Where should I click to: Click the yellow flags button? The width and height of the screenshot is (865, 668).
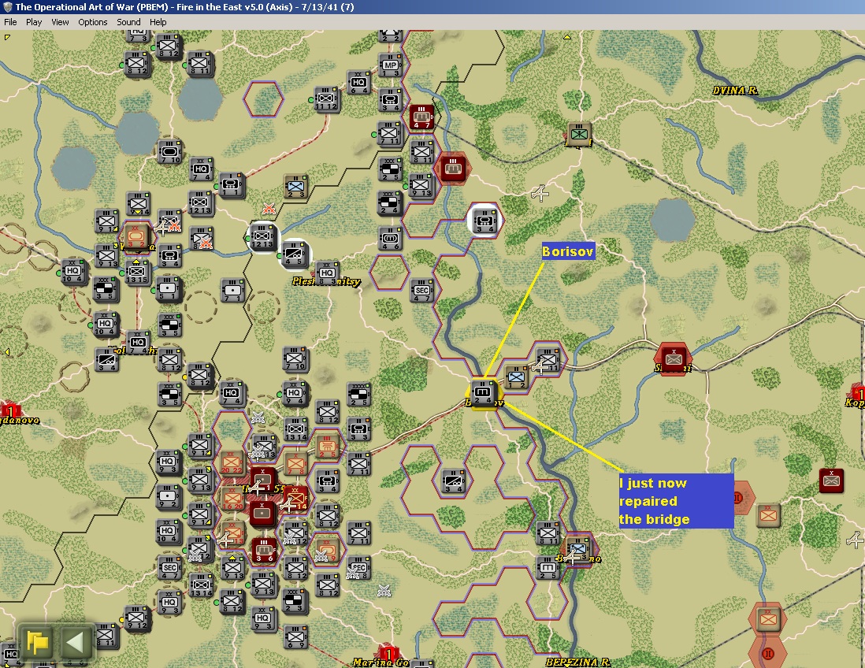coord(37,642)
